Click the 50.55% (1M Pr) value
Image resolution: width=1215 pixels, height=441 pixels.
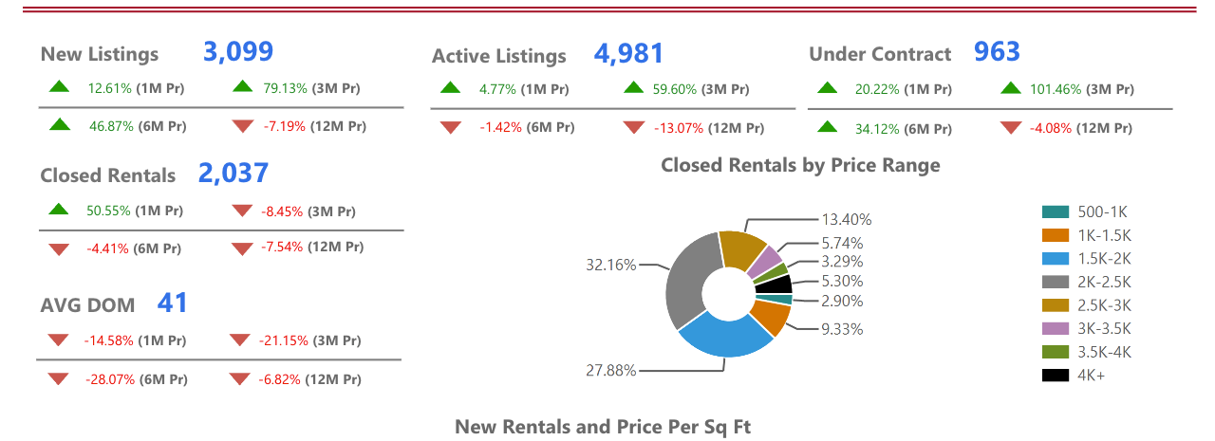click(134, 210)
